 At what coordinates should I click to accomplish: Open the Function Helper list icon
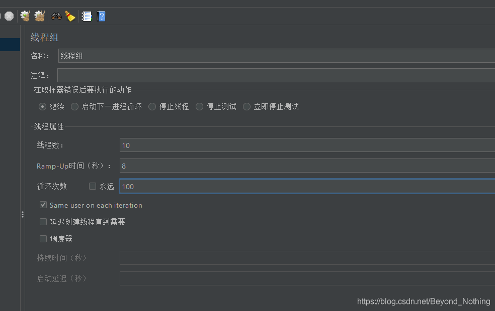point(87,16)
